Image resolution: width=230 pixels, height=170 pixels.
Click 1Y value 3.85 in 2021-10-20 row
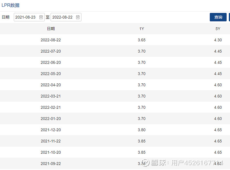click(x=141, y=152)
